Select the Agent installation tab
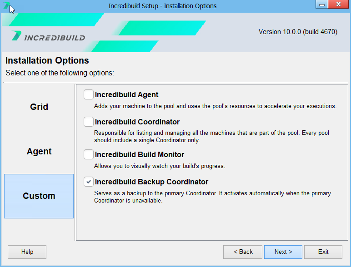The height and width of the screenshot is (267, 351). [x=39, y=152]
